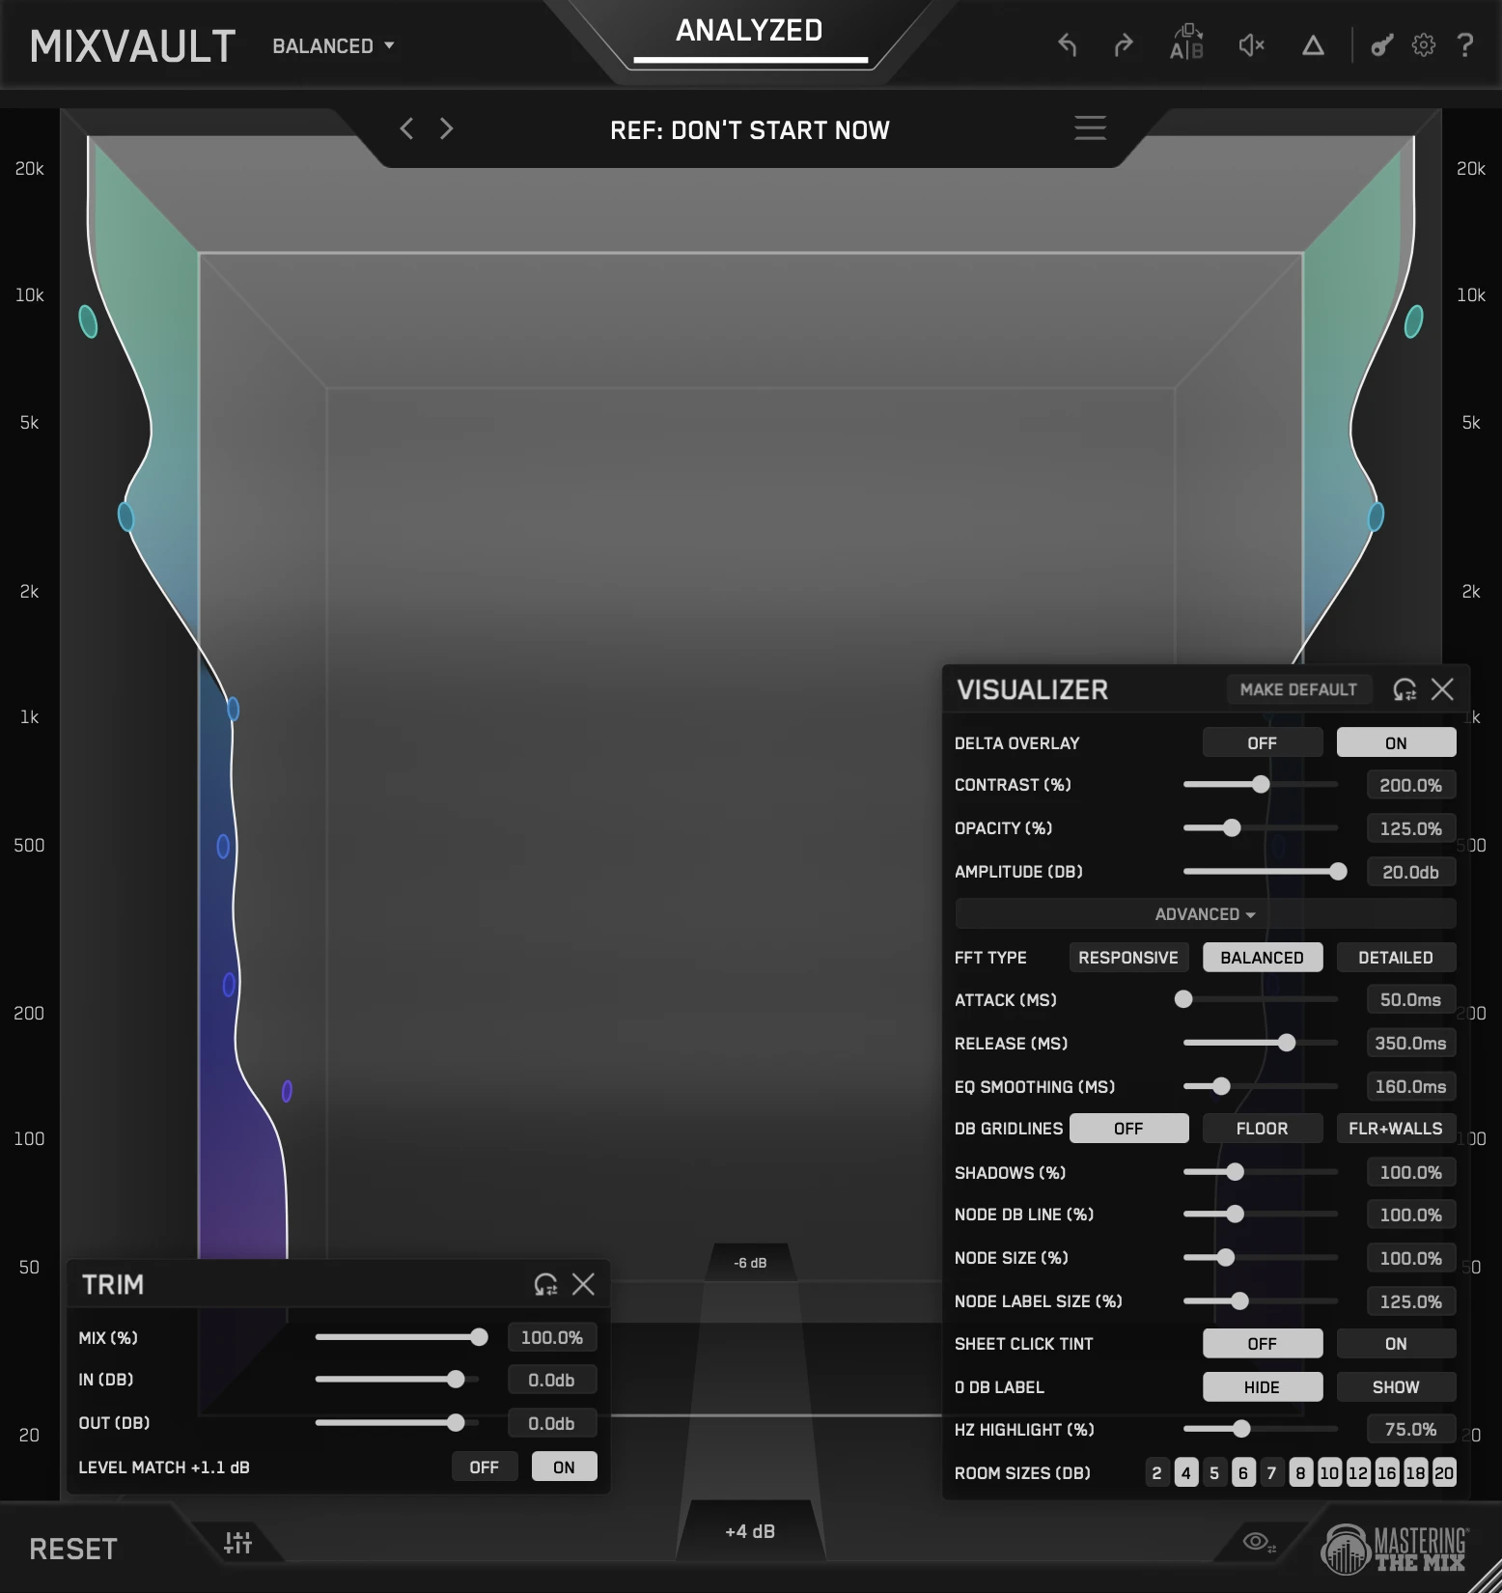Select the left 1k blue node
1502x1593 pixels.
pyautogui.click(x=233, y=710)
